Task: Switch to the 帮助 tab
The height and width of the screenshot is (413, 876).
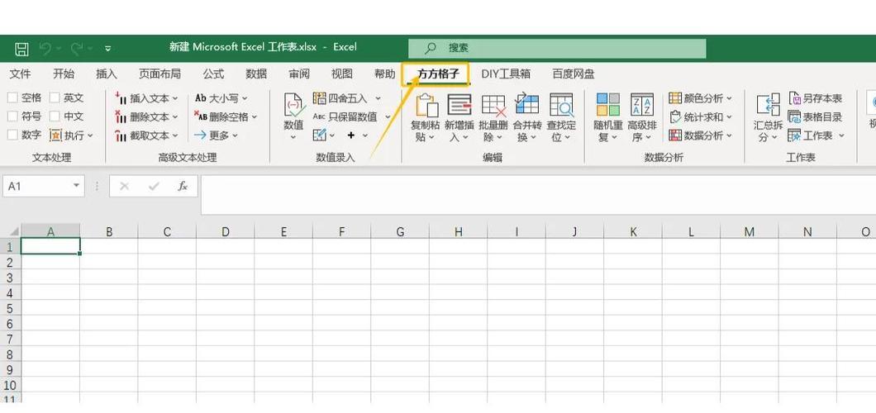Action: pos(384,74)
